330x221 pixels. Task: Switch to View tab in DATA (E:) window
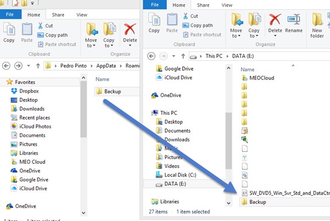point(227,5)
